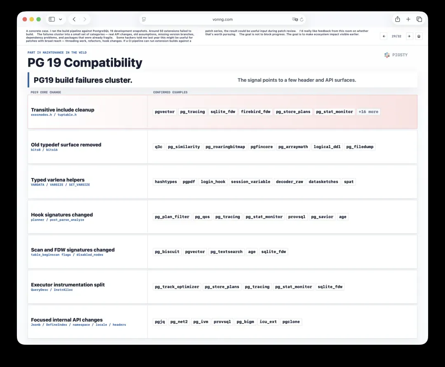Select the pg_biscuit tag

(167, 252)
